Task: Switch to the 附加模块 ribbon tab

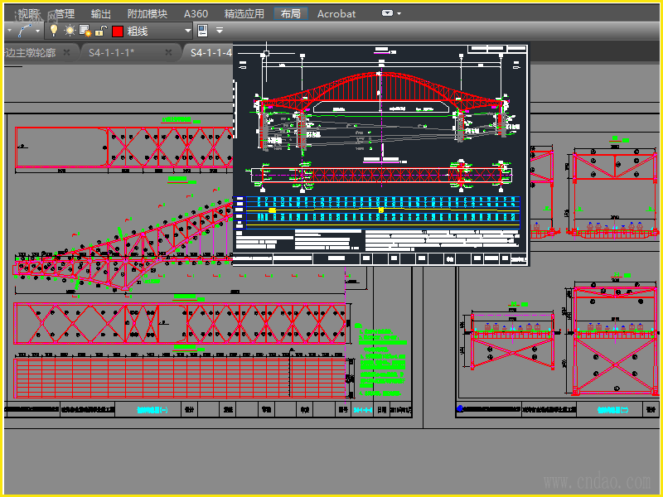Action: [x=147, y=13]
